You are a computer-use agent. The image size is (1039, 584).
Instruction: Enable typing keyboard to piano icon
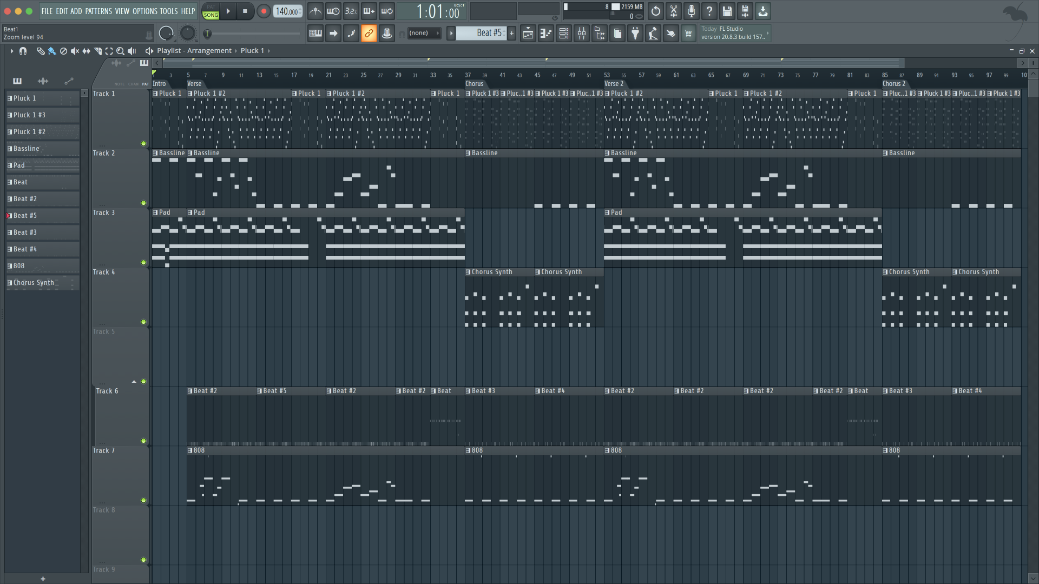coord(315,34)
